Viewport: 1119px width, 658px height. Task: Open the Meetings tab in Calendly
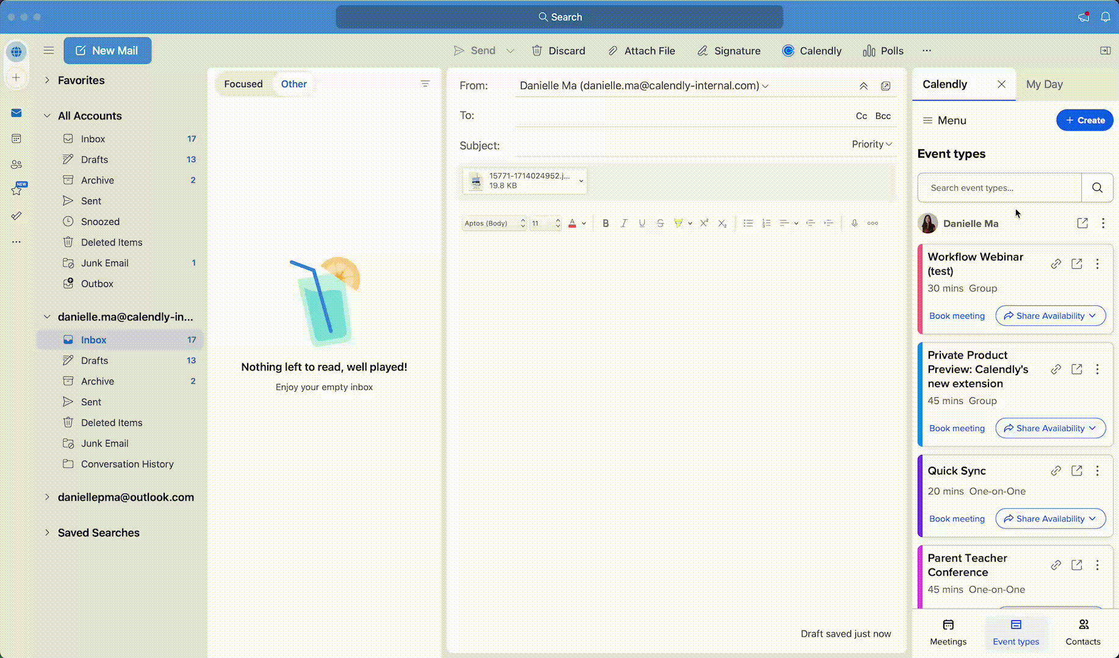(948, 632)
